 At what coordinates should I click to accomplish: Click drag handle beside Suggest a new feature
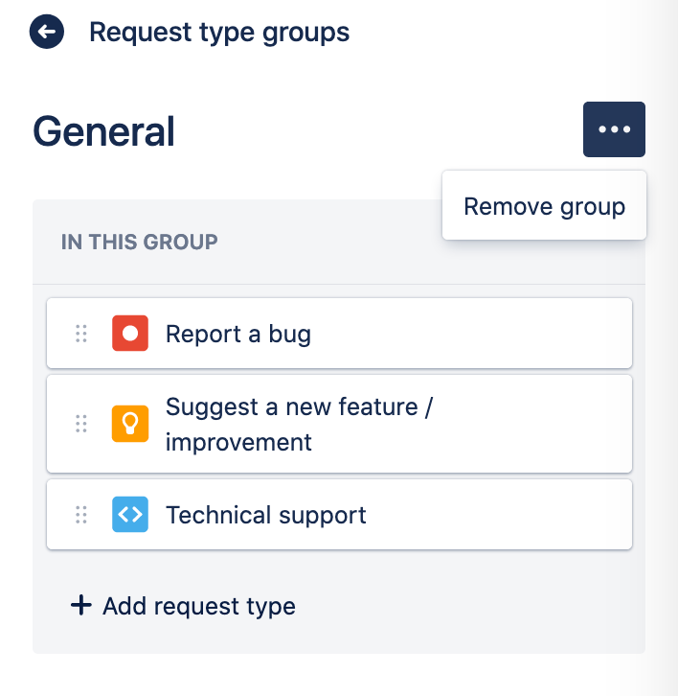[x=81, y=424]
